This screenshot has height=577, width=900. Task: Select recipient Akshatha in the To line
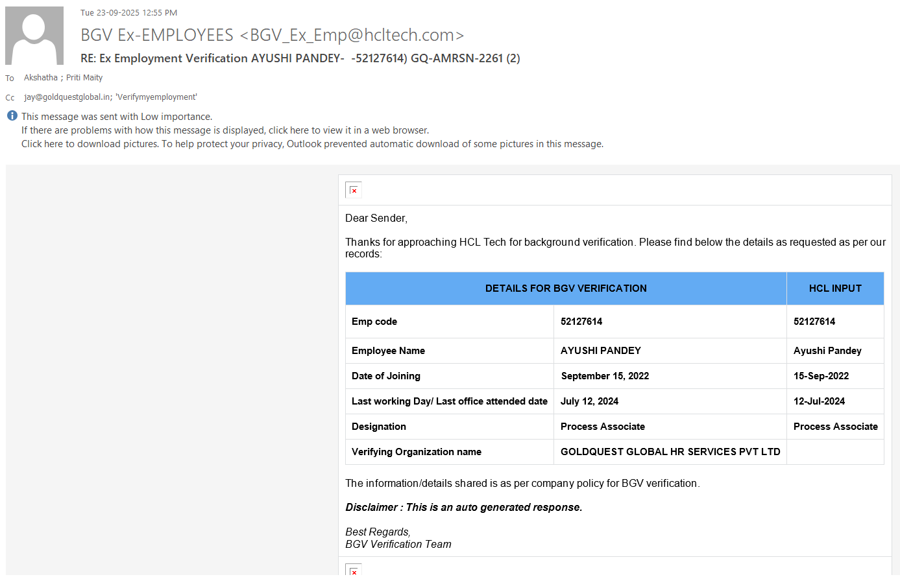(x=41, y=78)
